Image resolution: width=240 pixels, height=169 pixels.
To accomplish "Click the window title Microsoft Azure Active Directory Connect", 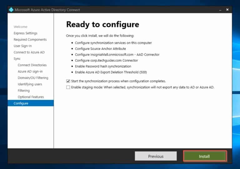I will pos(47,10).
